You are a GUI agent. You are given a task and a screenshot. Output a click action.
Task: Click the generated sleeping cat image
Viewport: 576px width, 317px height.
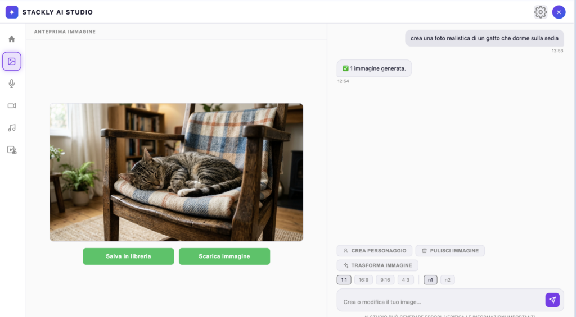[176, 172]
